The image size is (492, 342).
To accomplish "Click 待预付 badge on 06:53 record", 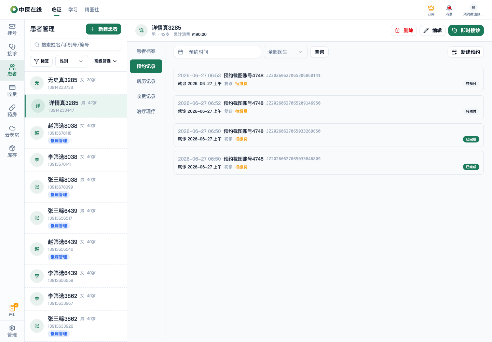I will 471,83.
